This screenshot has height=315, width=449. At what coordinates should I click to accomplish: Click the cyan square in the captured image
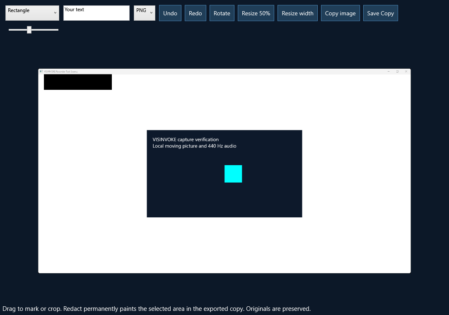point(233,174)
